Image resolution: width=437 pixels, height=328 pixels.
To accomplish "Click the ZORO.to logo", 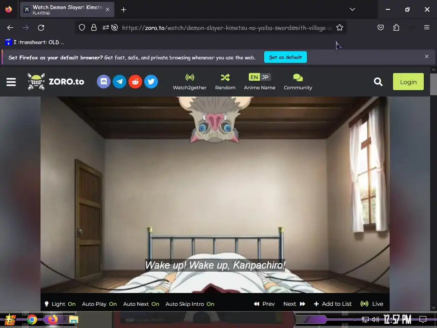I will click(56, 82).
